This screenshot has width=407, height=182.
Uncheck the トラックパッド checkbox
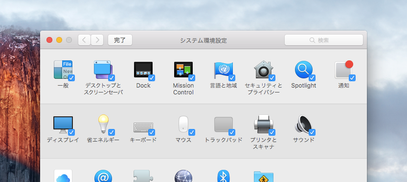tap(232, 132)
